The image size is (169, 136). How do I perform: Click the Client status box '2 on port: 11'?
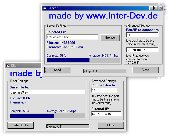coord(68,127)
